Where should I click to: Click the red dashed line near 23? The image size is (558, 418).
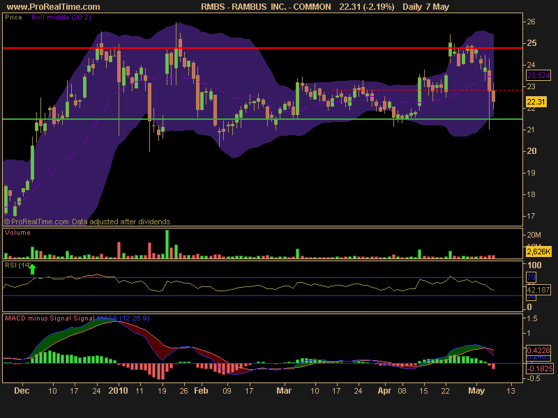427,91
